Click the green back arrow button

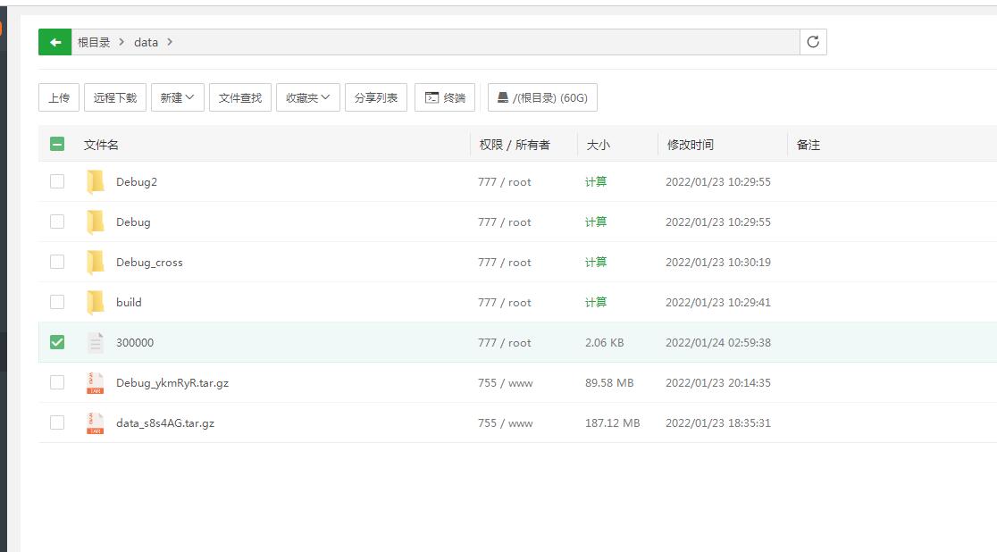tap(55, 42)
